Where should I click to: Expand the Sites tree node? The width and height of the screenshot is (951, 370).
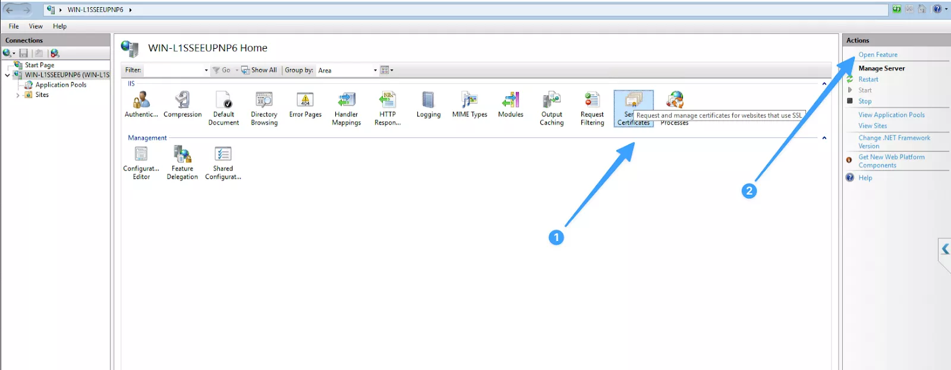click(18, 95)
